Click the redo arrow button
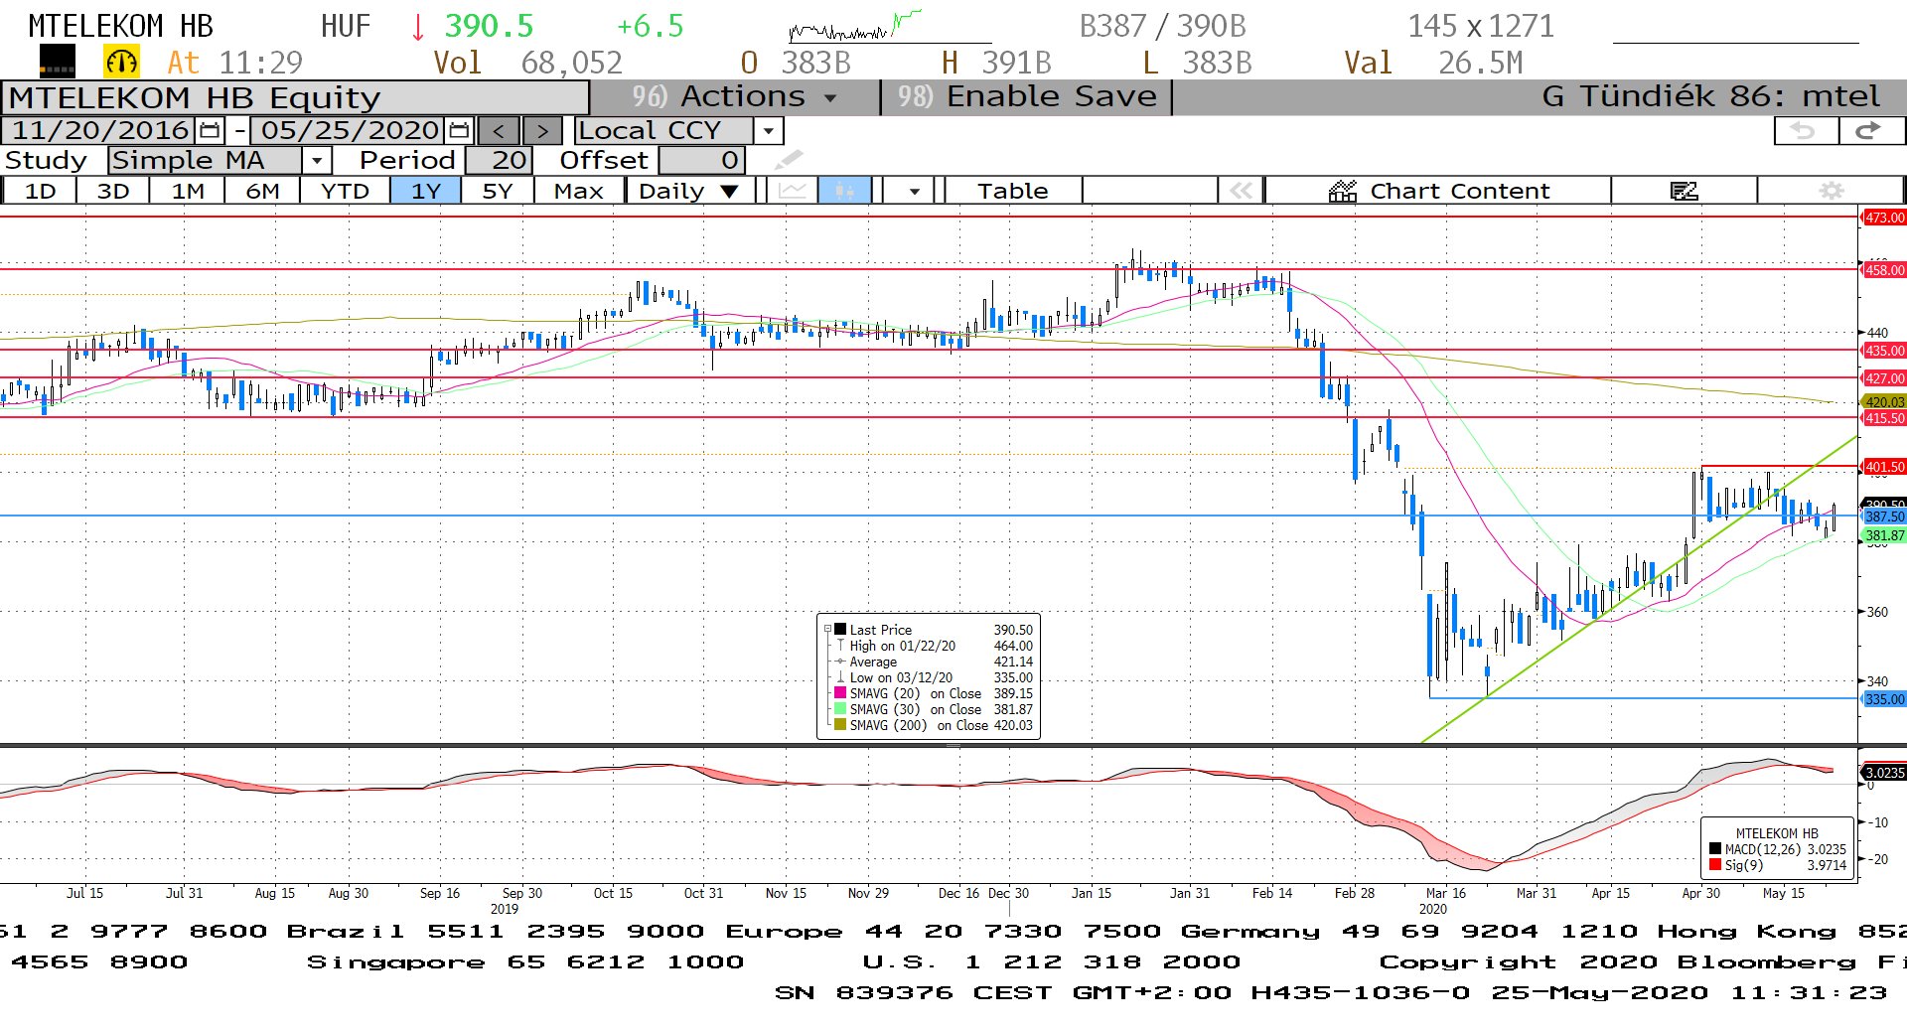Viewport: 1907px width, 1032px height. [x=1869, y=131]
